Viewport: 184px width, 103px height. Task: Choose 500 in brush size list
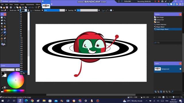pyautogui.click(x=24, y=72)
